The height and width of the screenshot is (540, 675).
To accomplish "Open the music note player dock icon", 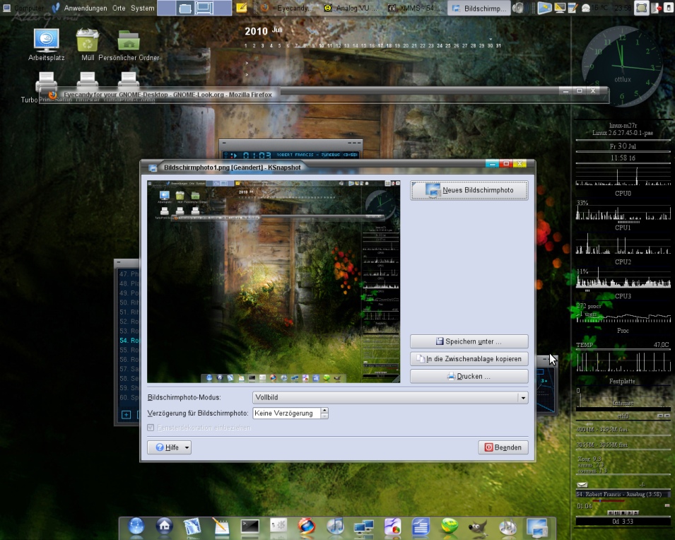I will [x=335, y=527].
